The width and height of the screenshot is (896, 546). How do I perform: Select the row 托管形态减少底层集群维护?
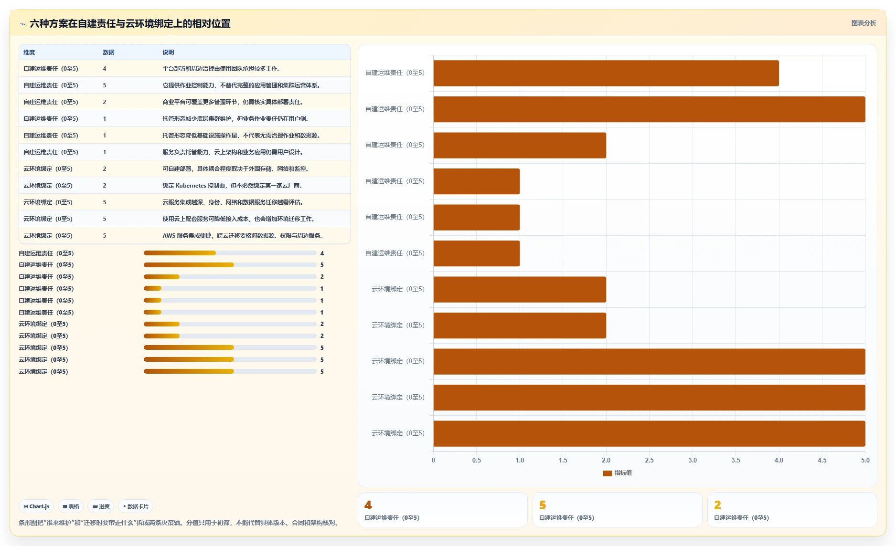click(185, 119)
